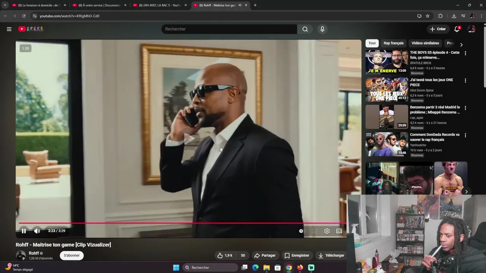The height and width of the screenshot is (273, 486).
Task: Open One Piece games video thumbnail
Action: [387, 89]
